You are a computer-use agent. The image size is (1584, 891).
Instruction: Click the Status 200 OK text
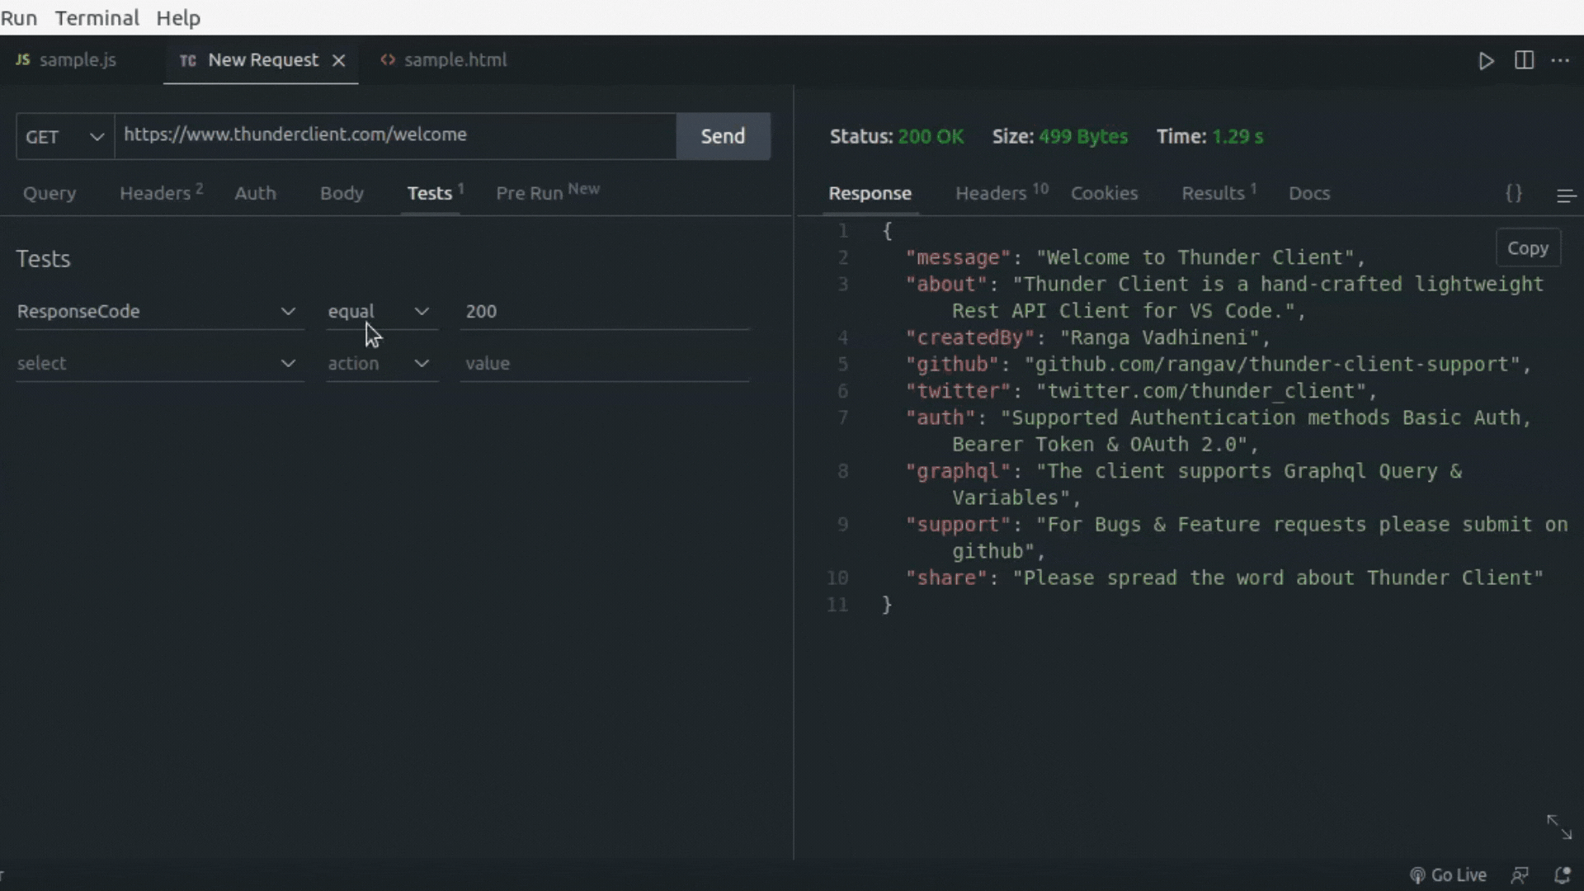(x=896, y=137)
